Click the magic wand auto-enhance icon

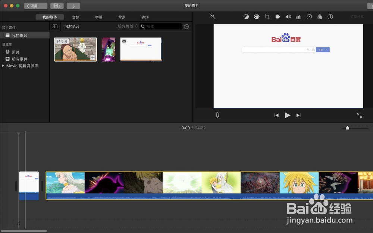point(213,16)
